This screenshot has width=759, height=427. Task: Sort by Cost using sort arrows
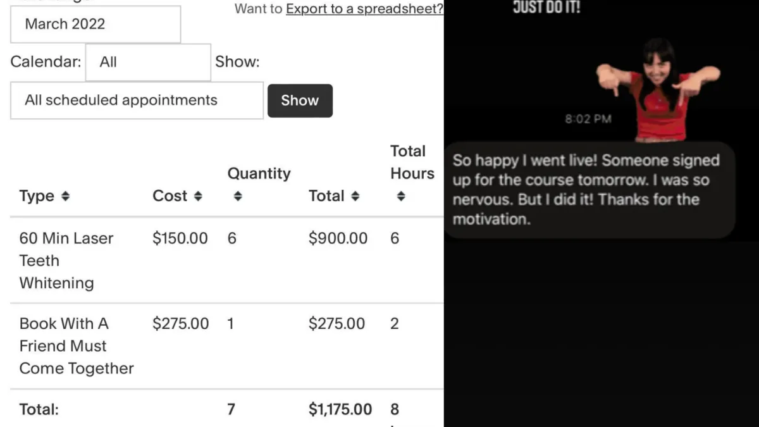[198, 197]
